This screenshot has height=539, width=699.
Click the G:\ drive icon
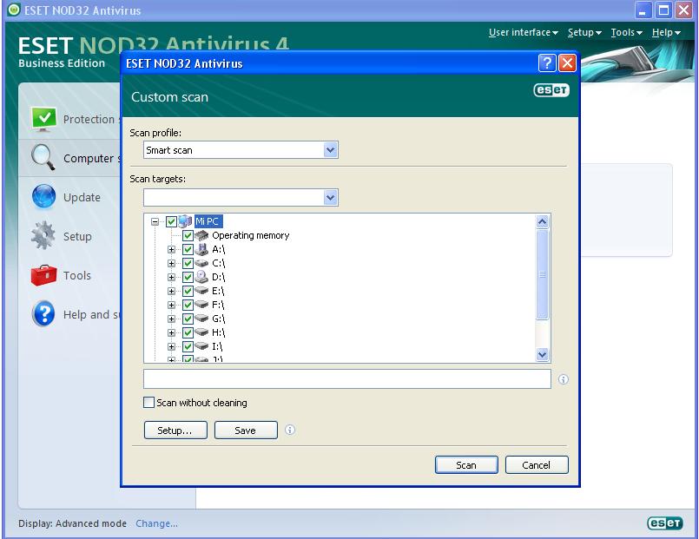pos(201,318)
